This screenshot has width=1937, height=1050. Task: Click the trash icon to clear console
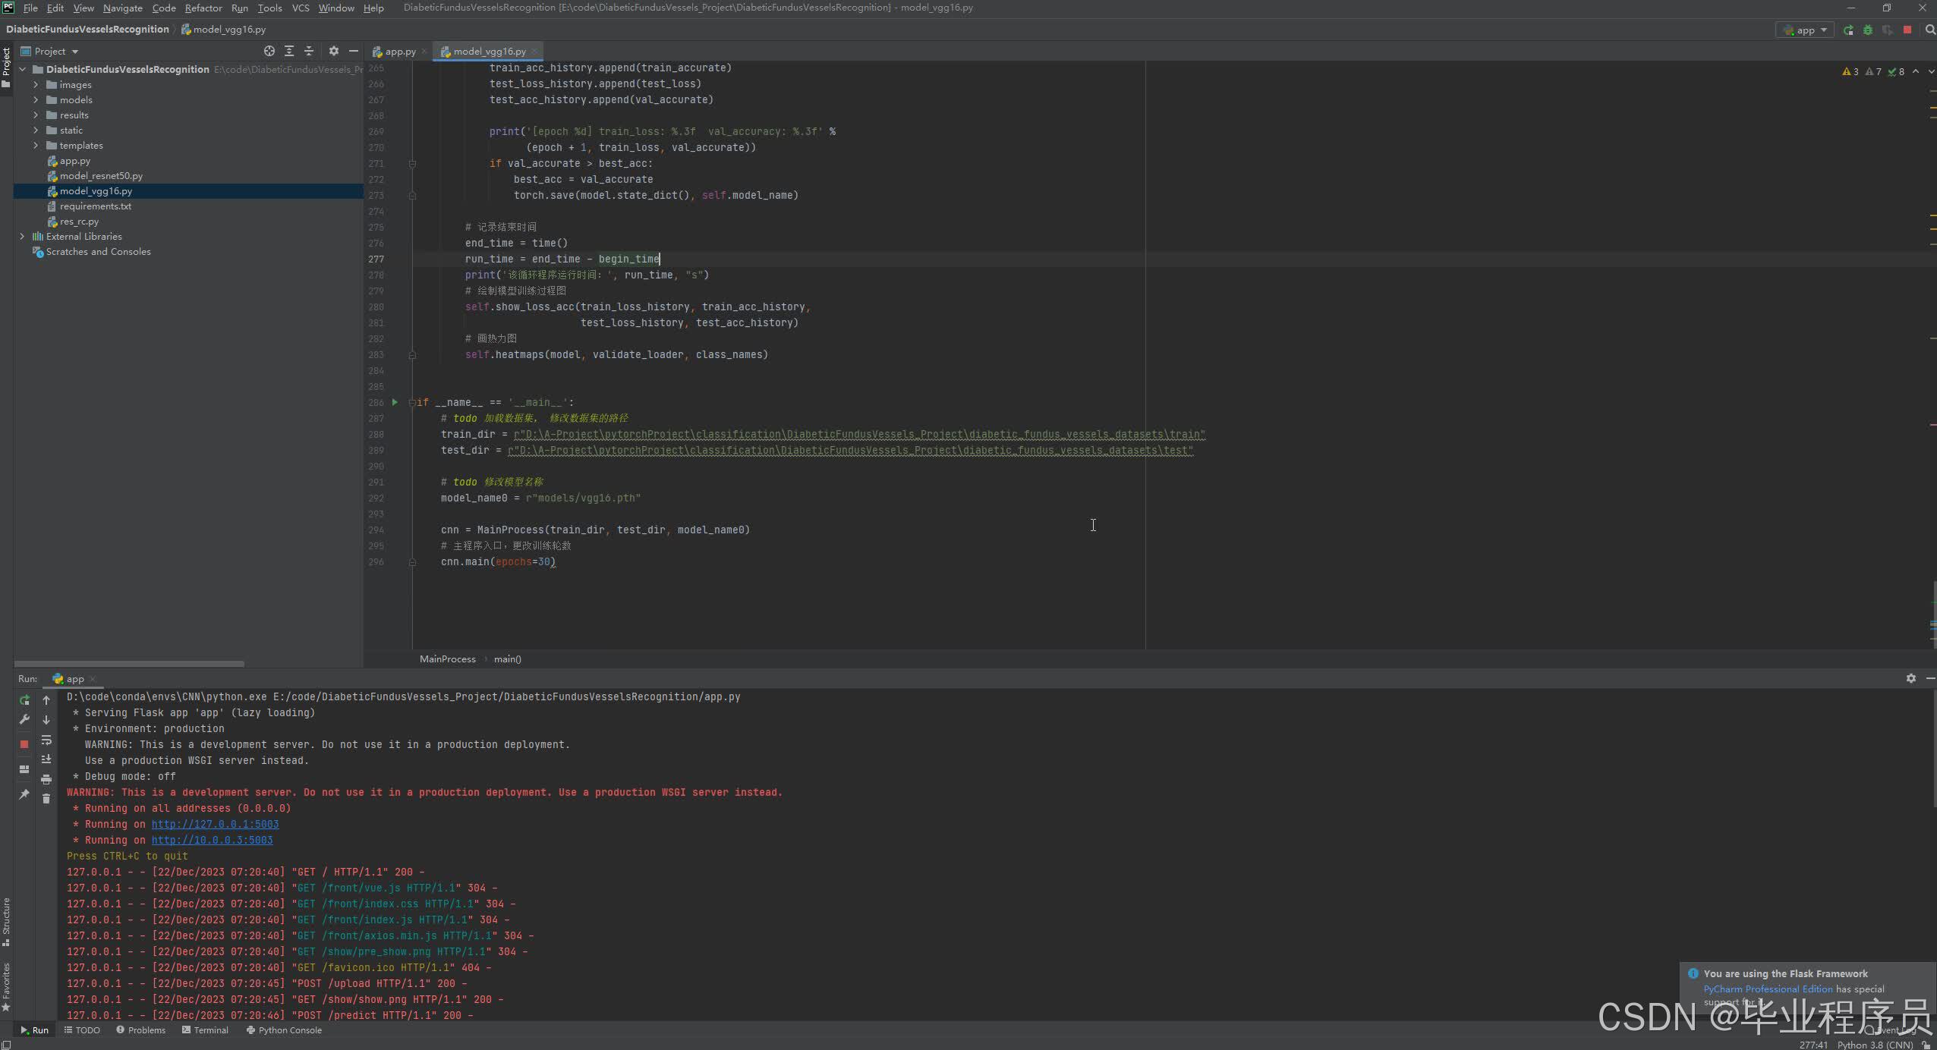coord(46,799)
